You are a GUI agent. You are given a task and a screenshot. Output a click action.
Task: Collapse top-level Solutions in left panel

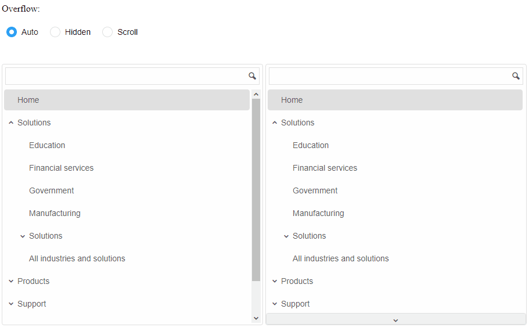pos(11,123)
